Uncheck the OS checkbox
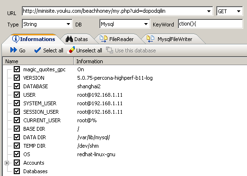The width and height of the screenshot is (247, 176). (x=17, y=154)
